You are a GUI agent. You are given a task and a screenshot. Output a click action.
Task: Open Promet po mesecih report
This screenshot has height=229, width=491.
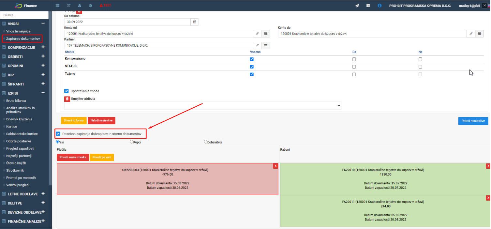coord(21,178)
